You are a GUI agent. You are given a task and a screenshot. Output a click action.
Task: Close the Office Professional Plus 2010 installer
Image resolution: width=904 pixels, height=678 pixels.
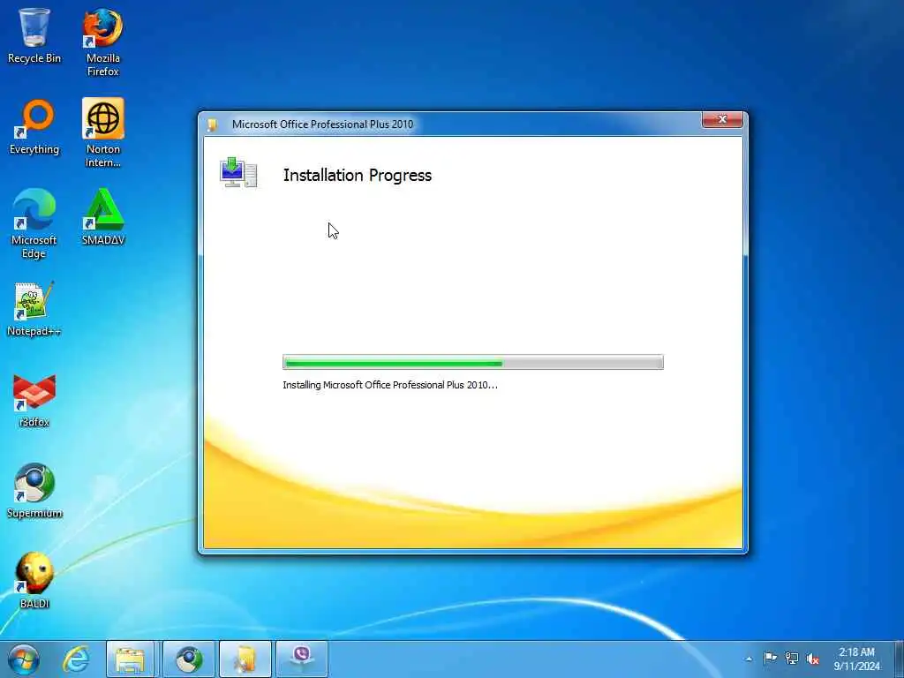[722, 119]
